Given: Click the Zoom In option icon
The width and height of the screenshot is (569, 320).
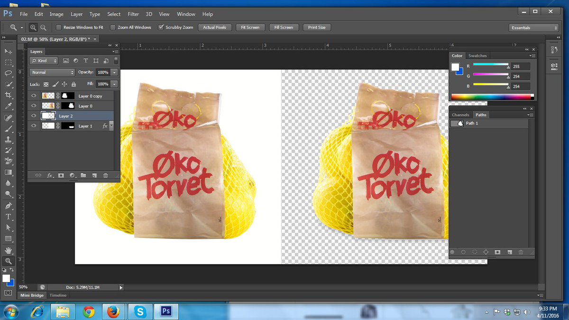Looking at the screenshot, I should pos(34,27).
